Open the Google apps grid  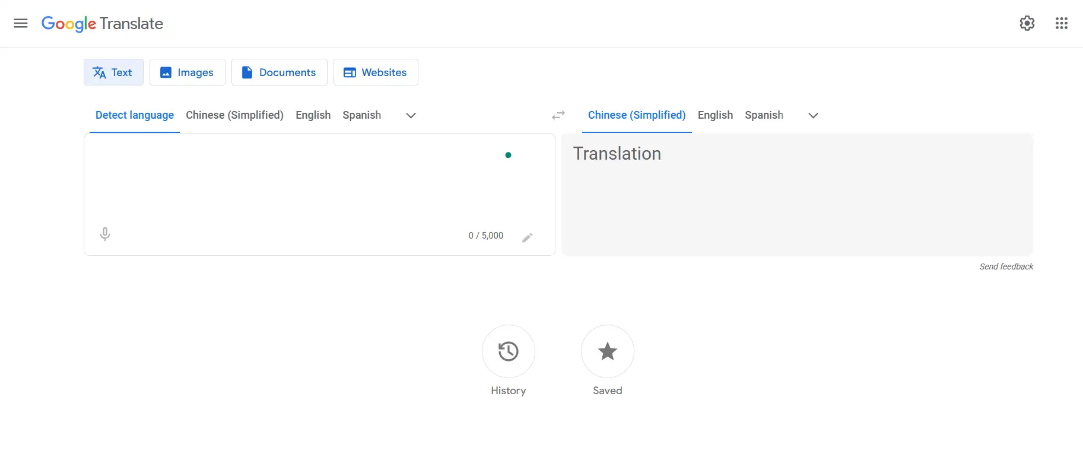(1062, 23)
